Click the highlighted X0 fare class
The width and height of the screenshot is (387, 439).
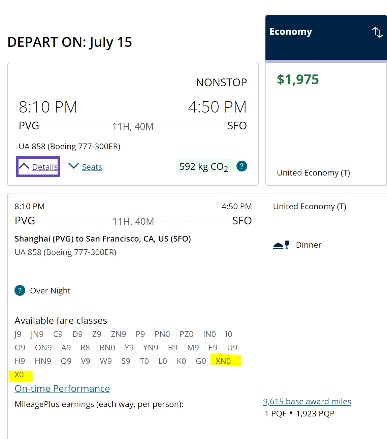pos(19,375)
